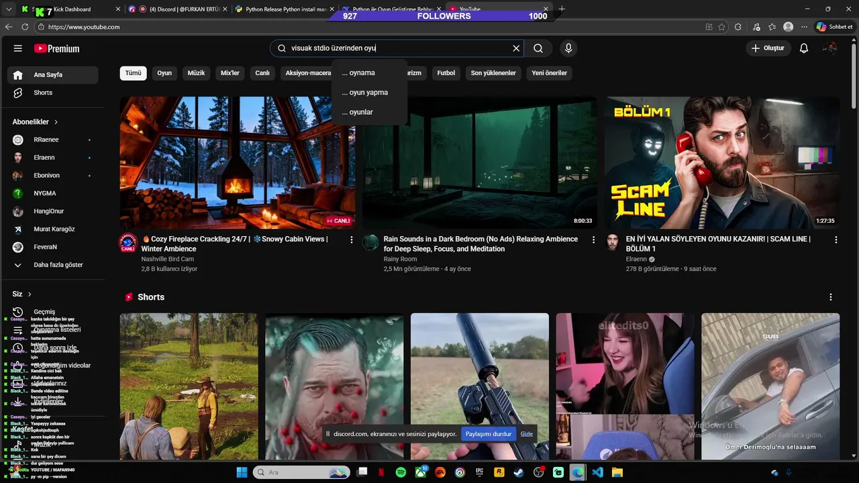Open the Elraenn channel avatar beside SCAM LINE
This screenshot has width=859, height=483.
click(613, 243)
